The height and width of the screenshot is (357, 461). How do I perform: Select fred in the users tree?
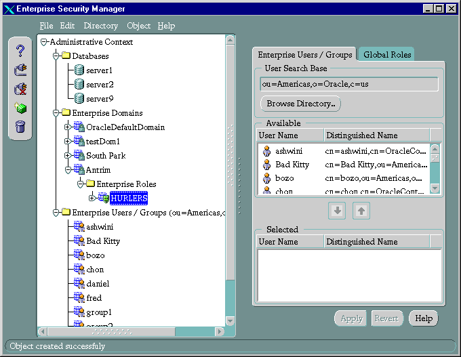click(94, 298)
